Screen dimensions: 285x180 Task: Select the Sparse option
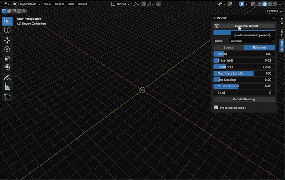[228, 48]
